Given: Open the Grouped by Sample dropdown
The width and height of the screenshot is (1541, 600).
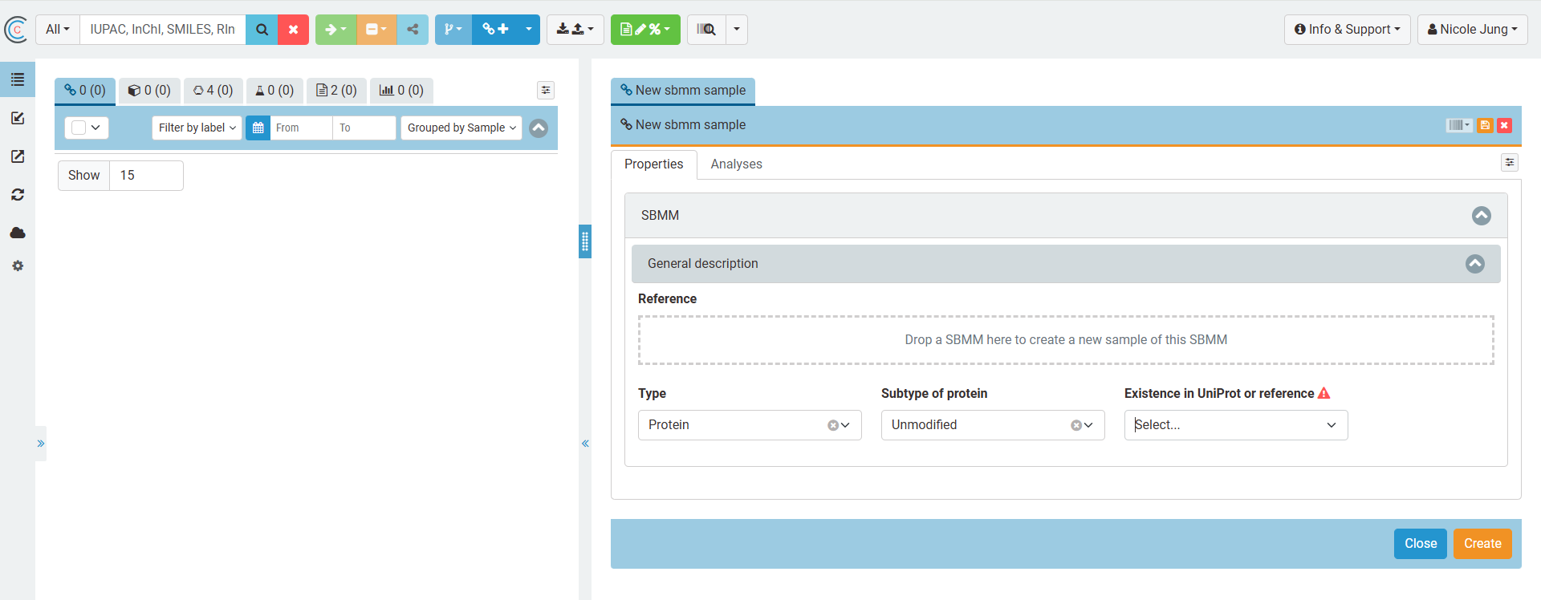Looking at the screenshot, I should coord(461,128).
